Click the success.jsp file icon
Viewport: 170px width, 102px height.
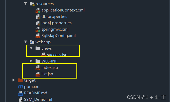click(43, 55)
